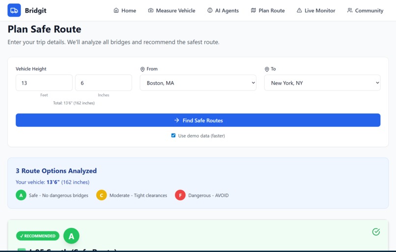Click the Bridgit truck logo icon

[14, 10]
